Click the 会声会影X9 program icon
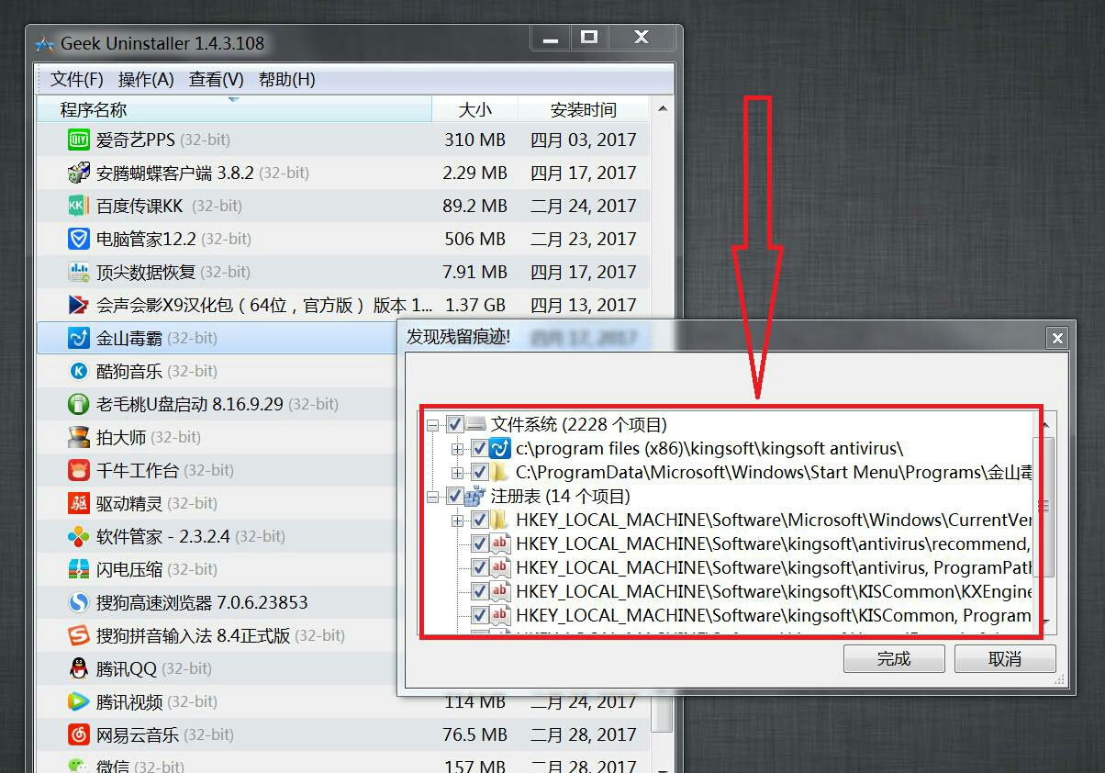Image resolution: width=1105 pixels, height=773 pixels. click(x=79, y=305)
